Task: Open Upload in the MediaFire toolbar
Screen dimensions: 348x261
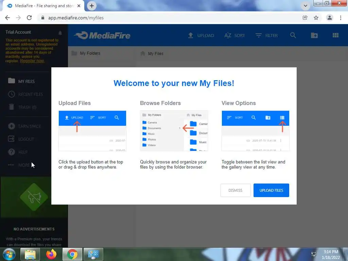Action: 201,35
